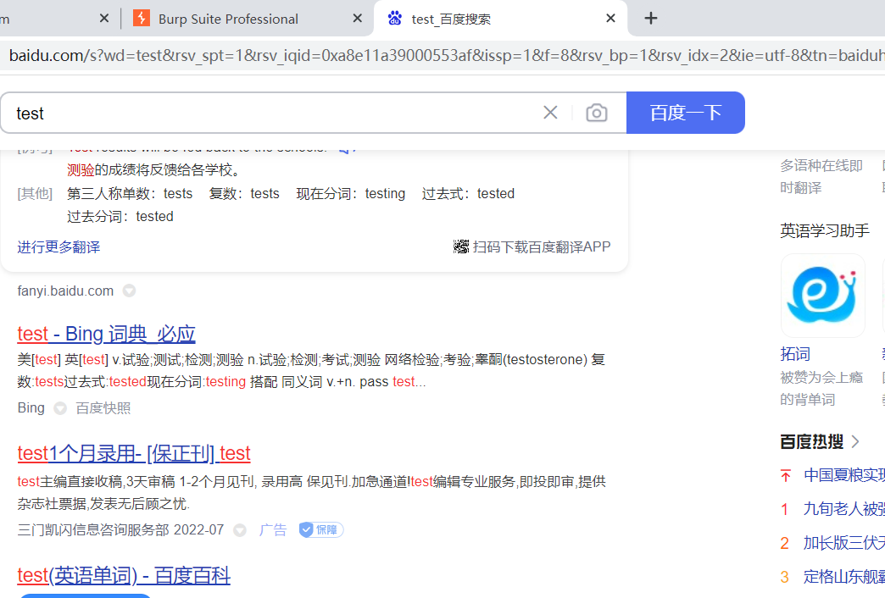Expand 百度热搜 chevron arrow
Screen dimensions: 885x598
tap(855, 441)
